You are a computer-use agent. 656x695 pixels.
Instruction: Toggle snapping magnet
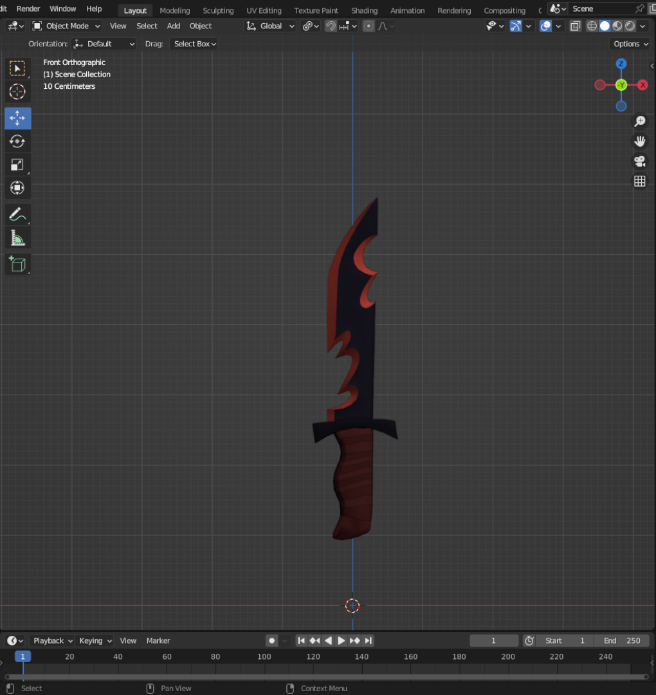tap(331, 26)
